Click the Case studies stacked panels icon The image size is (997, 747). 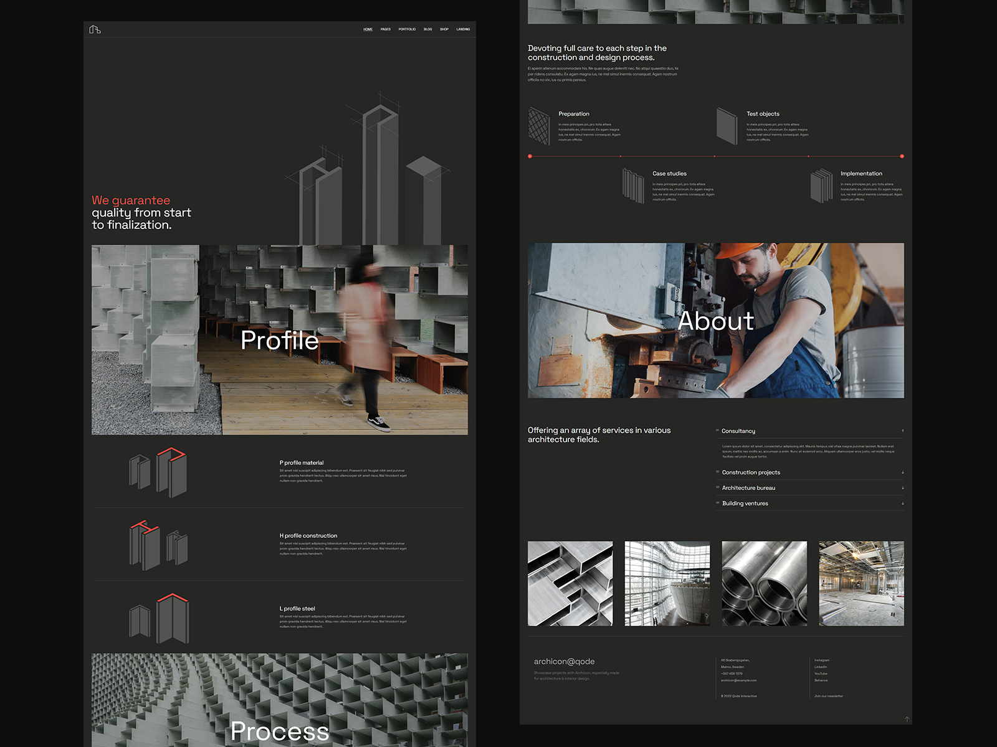click(x=633, y=186)
